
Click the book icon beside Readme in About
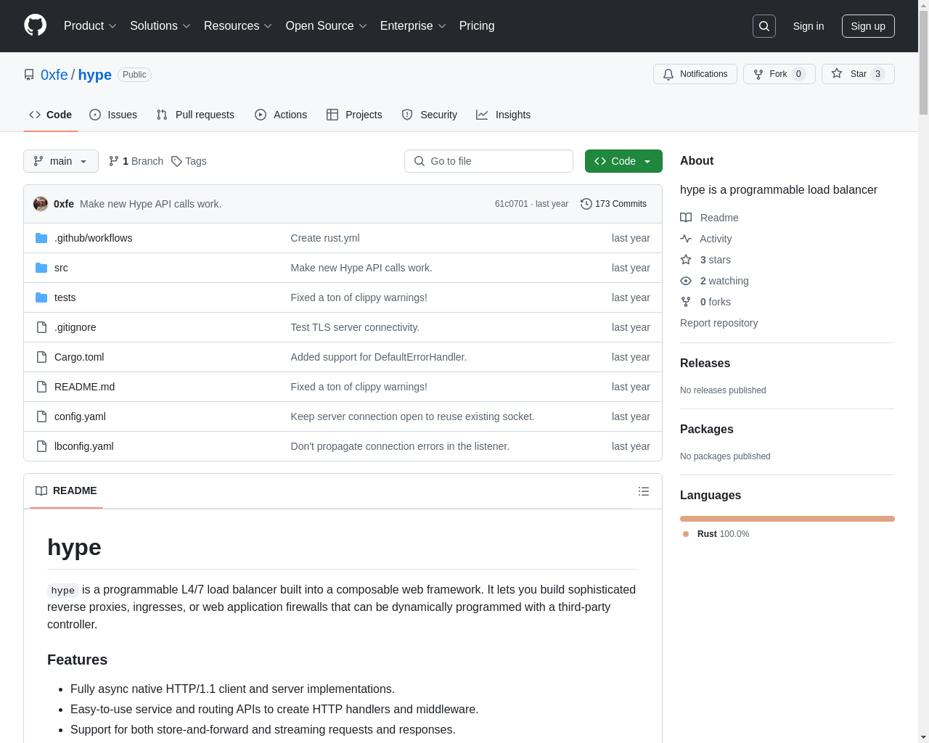pyautogui.click(x=686, y=218)
